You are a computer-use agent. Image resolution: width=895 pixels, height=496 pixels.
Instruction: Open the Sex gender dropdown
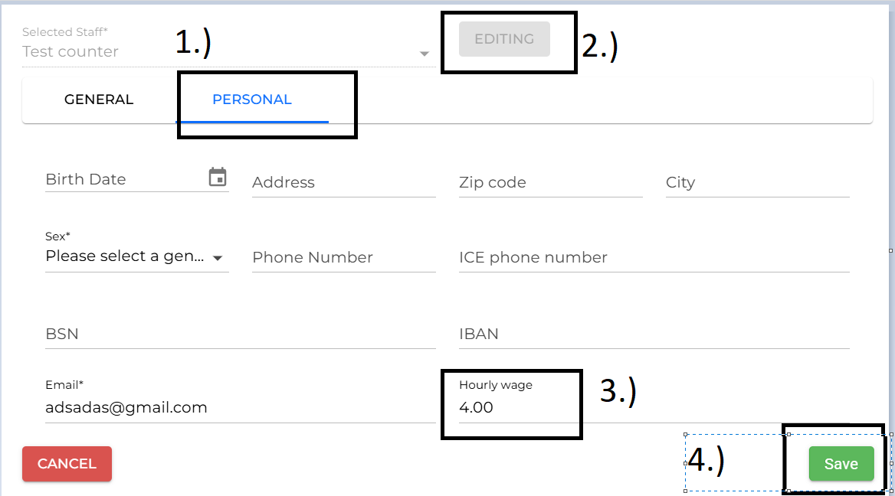coord(218,258)
